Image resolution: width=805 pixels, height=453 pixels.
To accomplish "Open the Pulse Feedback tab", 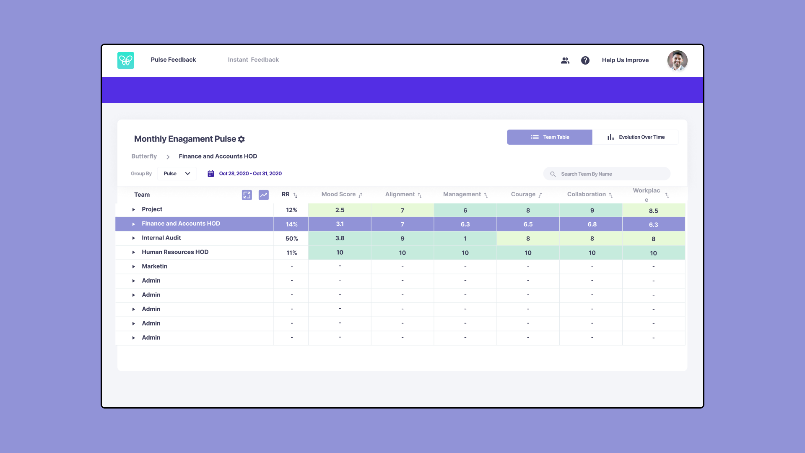I will pyautogui.click(x=173, y=60).
